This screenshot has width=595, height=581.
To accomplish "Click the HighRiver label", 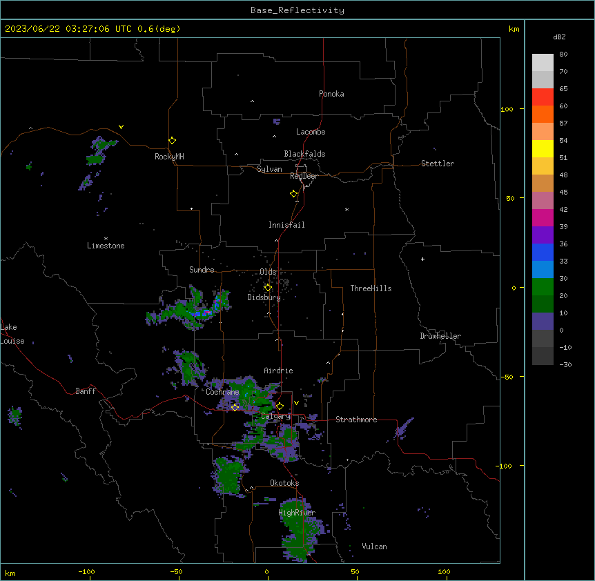I will [297, 513].
